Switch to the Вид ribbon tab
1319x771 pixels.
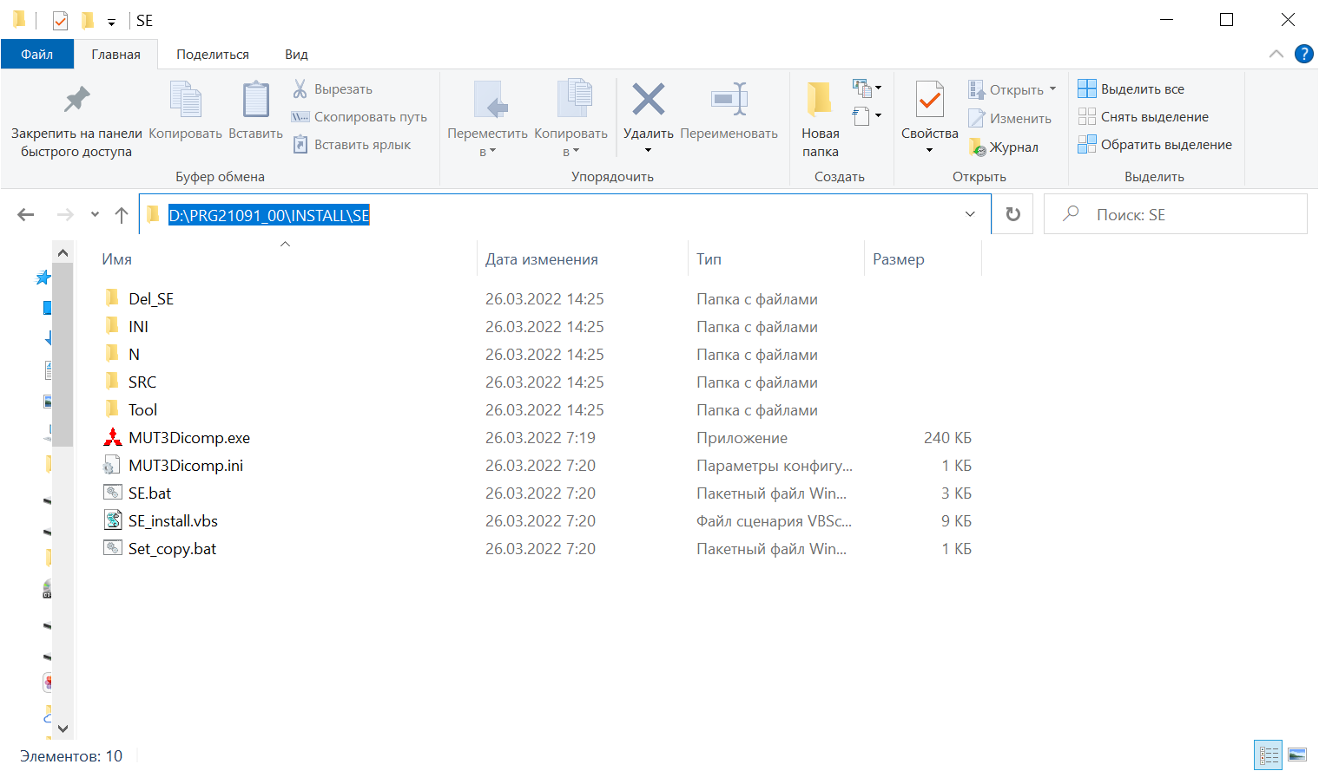(296, 55)
